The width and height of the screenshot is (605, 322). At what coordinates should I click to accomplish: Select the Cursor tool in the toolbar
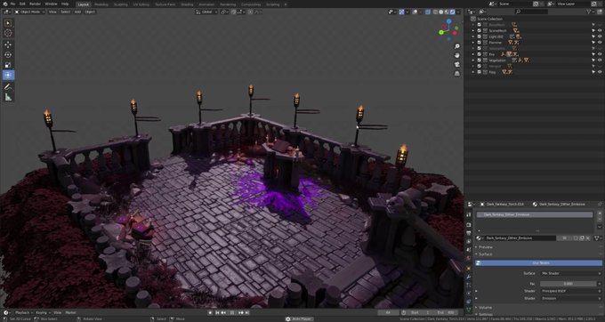[x=8, y=33]
